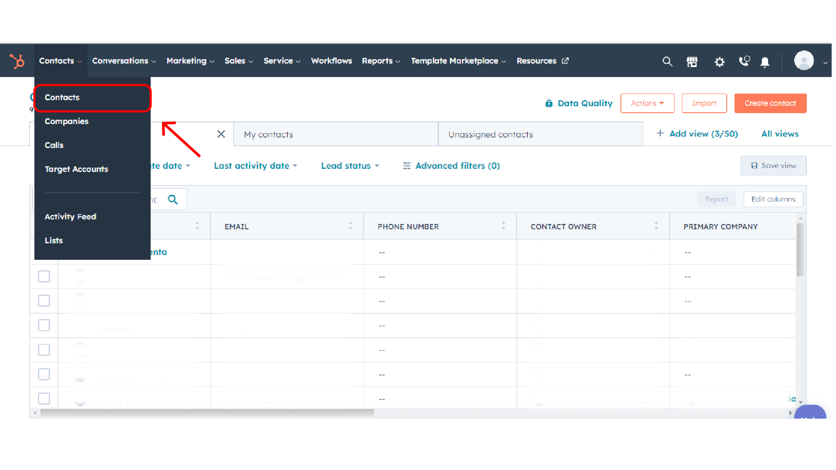Viewport: 836px width, 470px height.
Task: Click the Save view button
Action: point(773,165)
